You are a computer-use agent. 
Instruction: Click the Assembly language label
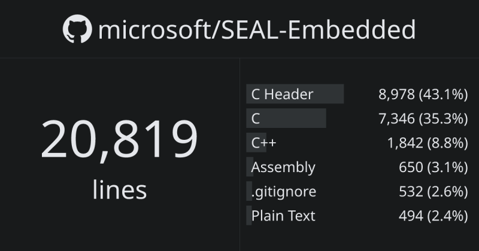(283, 168)
